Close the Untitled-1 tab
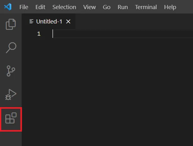 tap(68, 21)
